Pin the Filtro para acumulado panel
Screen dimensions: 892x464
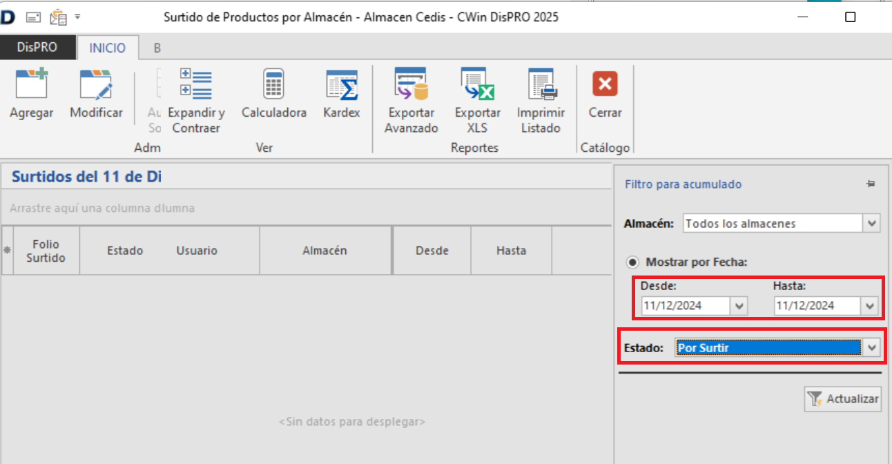click(871, 184)
